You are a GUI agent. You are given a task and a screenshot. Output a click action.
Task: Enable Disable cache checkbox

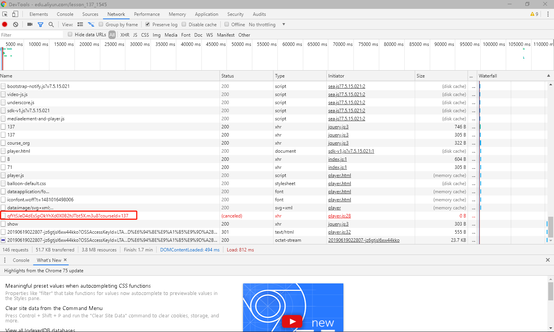tap(184, 24)
